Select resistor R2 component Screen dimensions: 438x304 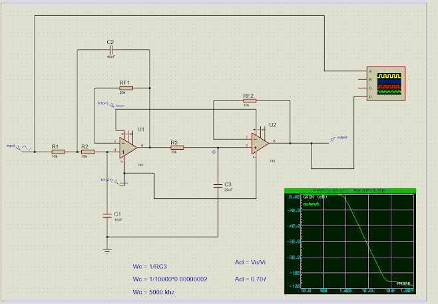point(88,152)
